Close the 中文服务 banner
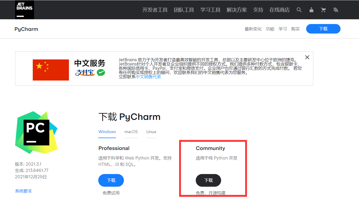This screenshot has width=359, height=197. [307, 57]
